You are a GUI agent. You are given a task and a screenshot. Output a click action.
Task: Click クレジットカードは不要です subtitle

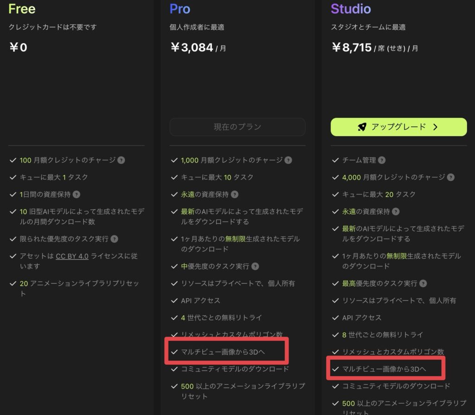tap(53, 27)
